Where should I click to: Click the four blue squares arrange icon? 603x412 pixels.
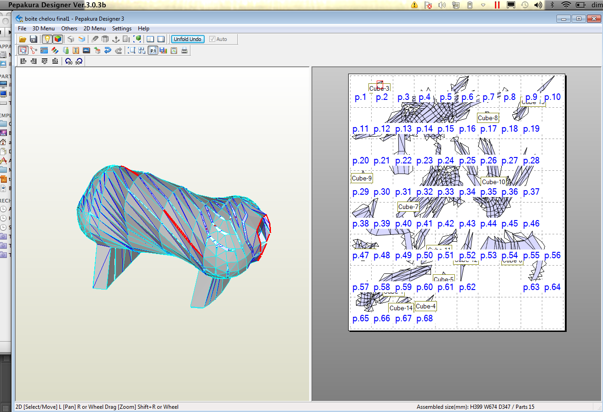142,50
